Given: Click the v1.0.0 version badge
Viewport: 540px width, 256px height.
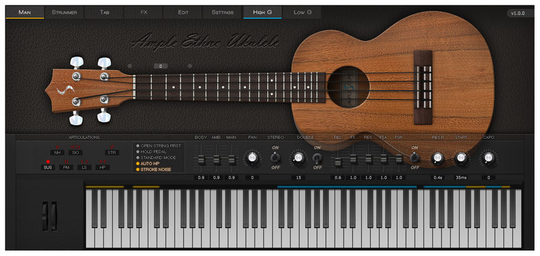Looking at the screenshot, I should click(x=520, y=13).
